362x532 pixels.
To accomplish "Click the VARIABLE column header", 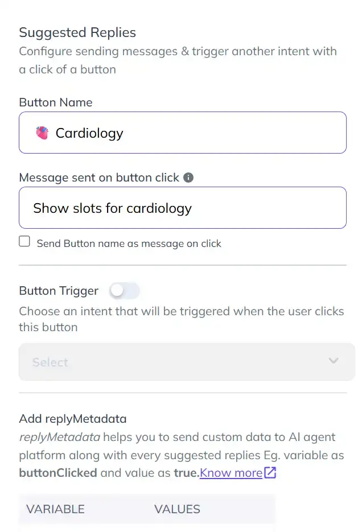I will 55,509.
